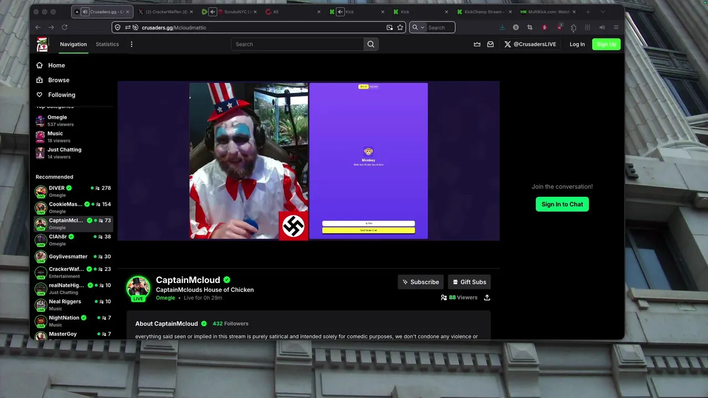708x398 pixels.
Task: Click the Omegle category thumbnail icon
Action: coord(40,121)
